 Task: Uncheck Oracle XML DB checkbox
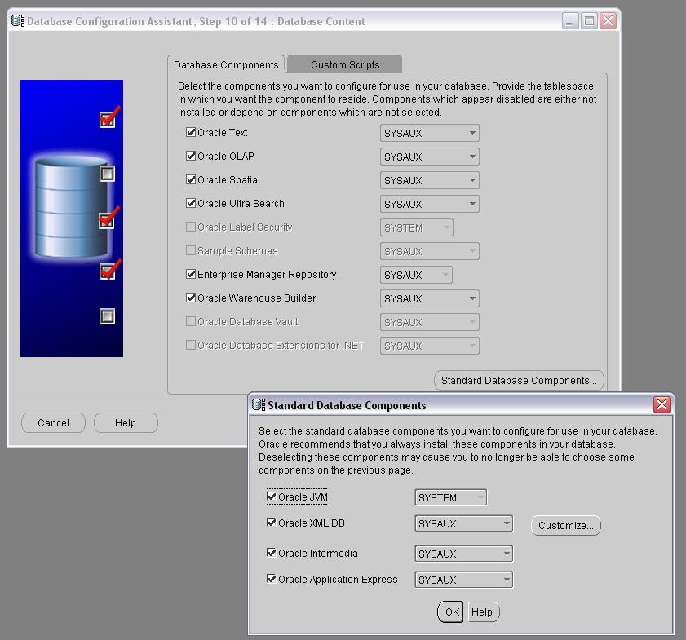click(x=272, y=523)
